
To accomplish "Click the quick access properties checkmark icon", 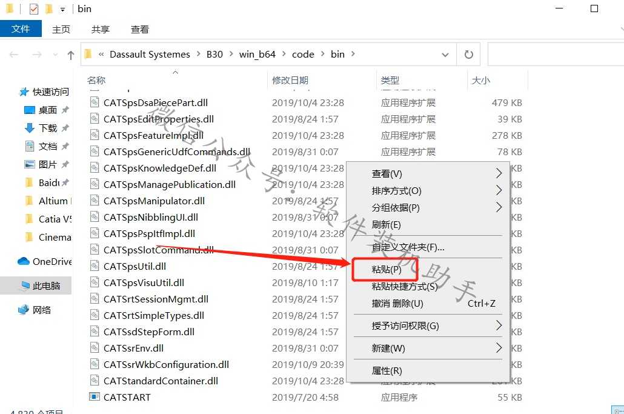I will click(34, 8).
